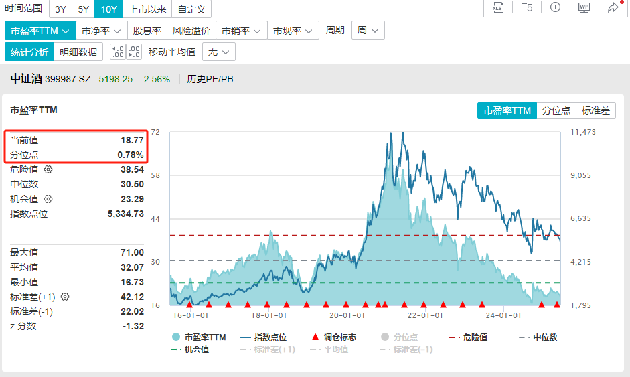Click the 自定义 time range button
Screen dimensions: 630x377
191,9
